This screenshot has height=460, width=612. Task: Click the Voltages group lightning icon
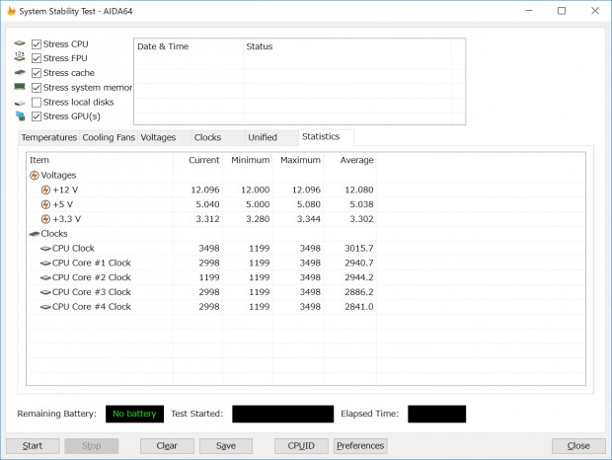(x=35, y=175)
